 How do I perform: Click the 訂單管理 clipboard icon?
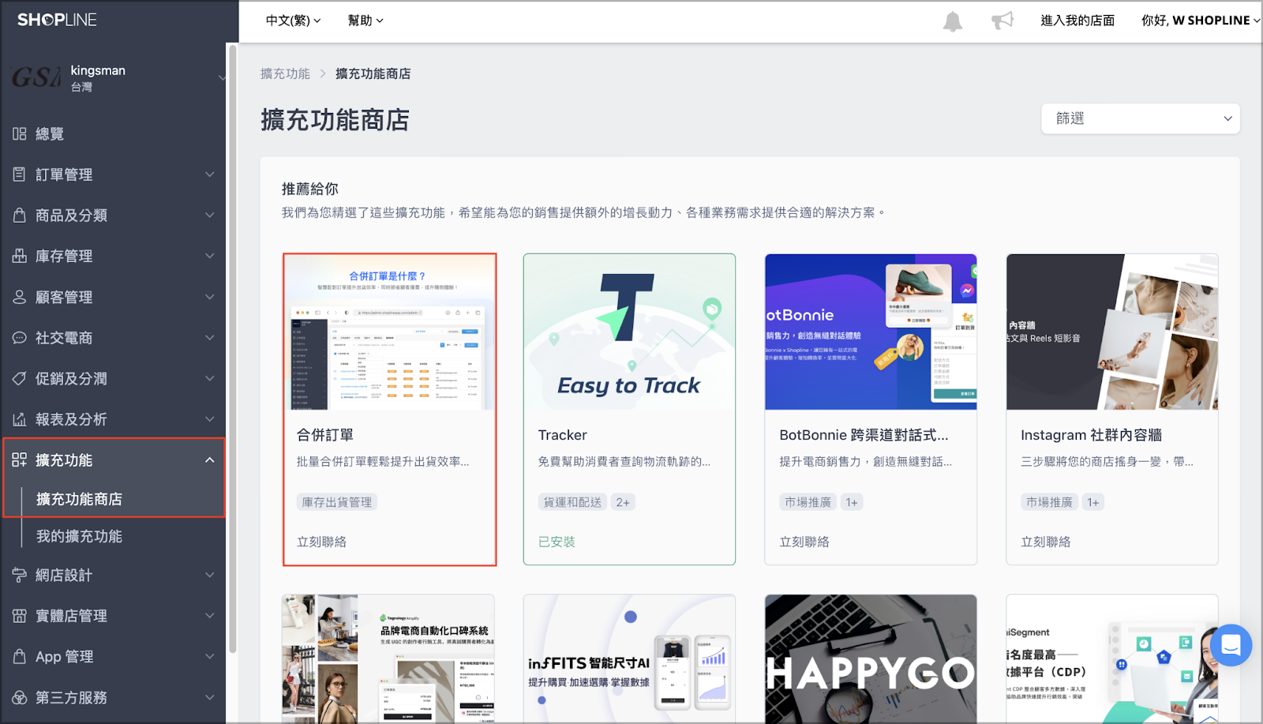pos(20,174)
